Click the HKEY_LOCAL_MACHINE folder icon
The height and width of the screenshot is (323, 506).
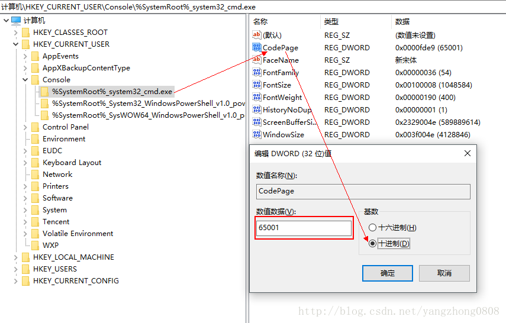[25, 257]
